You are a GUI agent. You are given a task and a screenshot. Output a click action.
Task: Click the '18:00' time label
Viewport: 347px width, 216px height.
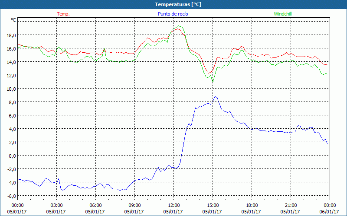point(252,205)
